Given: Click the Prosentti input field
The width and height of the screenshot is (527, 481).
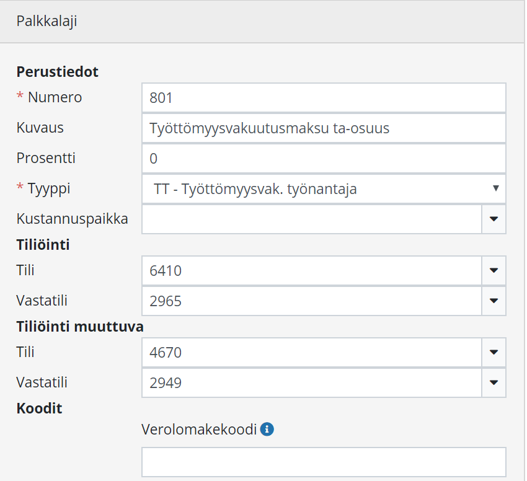Looking at the screenshot, I should coord(324,159).
